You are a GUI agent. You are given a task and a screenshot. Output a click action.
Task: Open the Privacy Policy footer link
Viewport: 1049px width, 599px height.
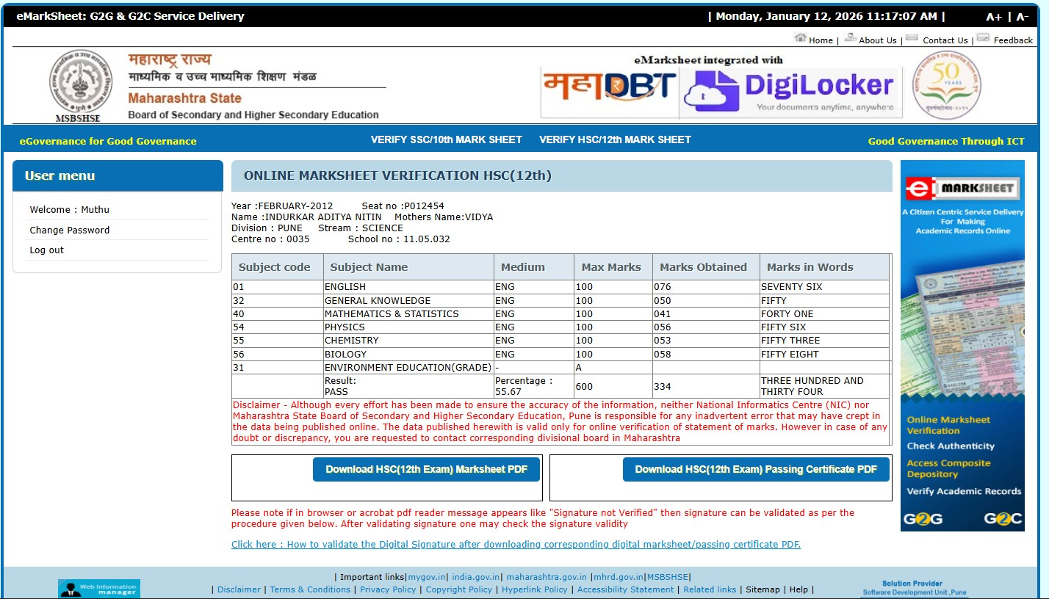[388, 589]
